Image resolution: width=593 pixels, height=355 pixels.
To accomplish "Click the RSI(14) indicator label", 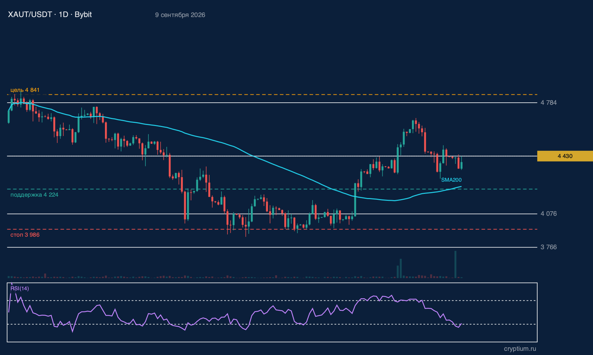I will (20, 289).
